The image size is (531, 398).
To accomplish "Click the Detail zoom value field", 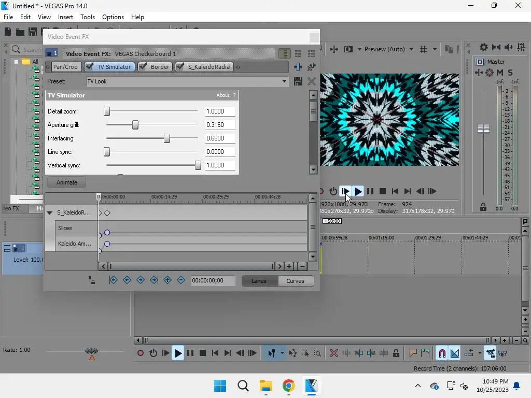I will click(220, 111).
